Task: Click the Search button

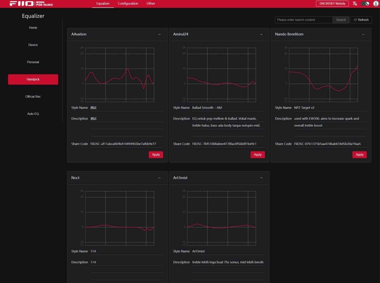Action: (341, 20)
